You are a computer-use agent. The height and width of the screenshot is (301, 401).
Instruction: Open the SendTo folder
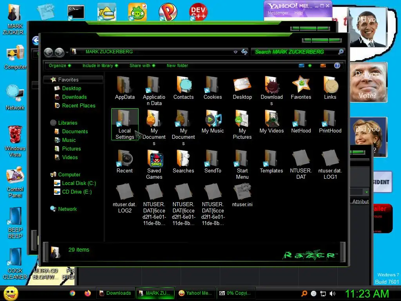click(x=213, y=161)
